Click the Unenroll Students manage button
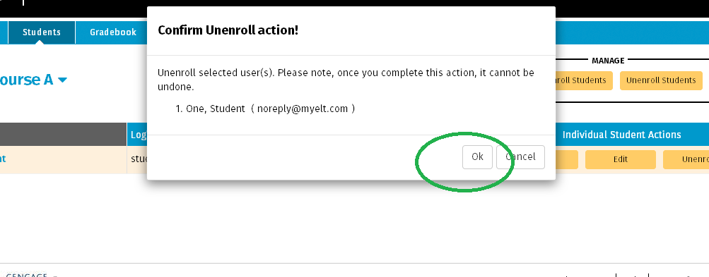This screenshot has height=277, width=709. pos(661,80)
